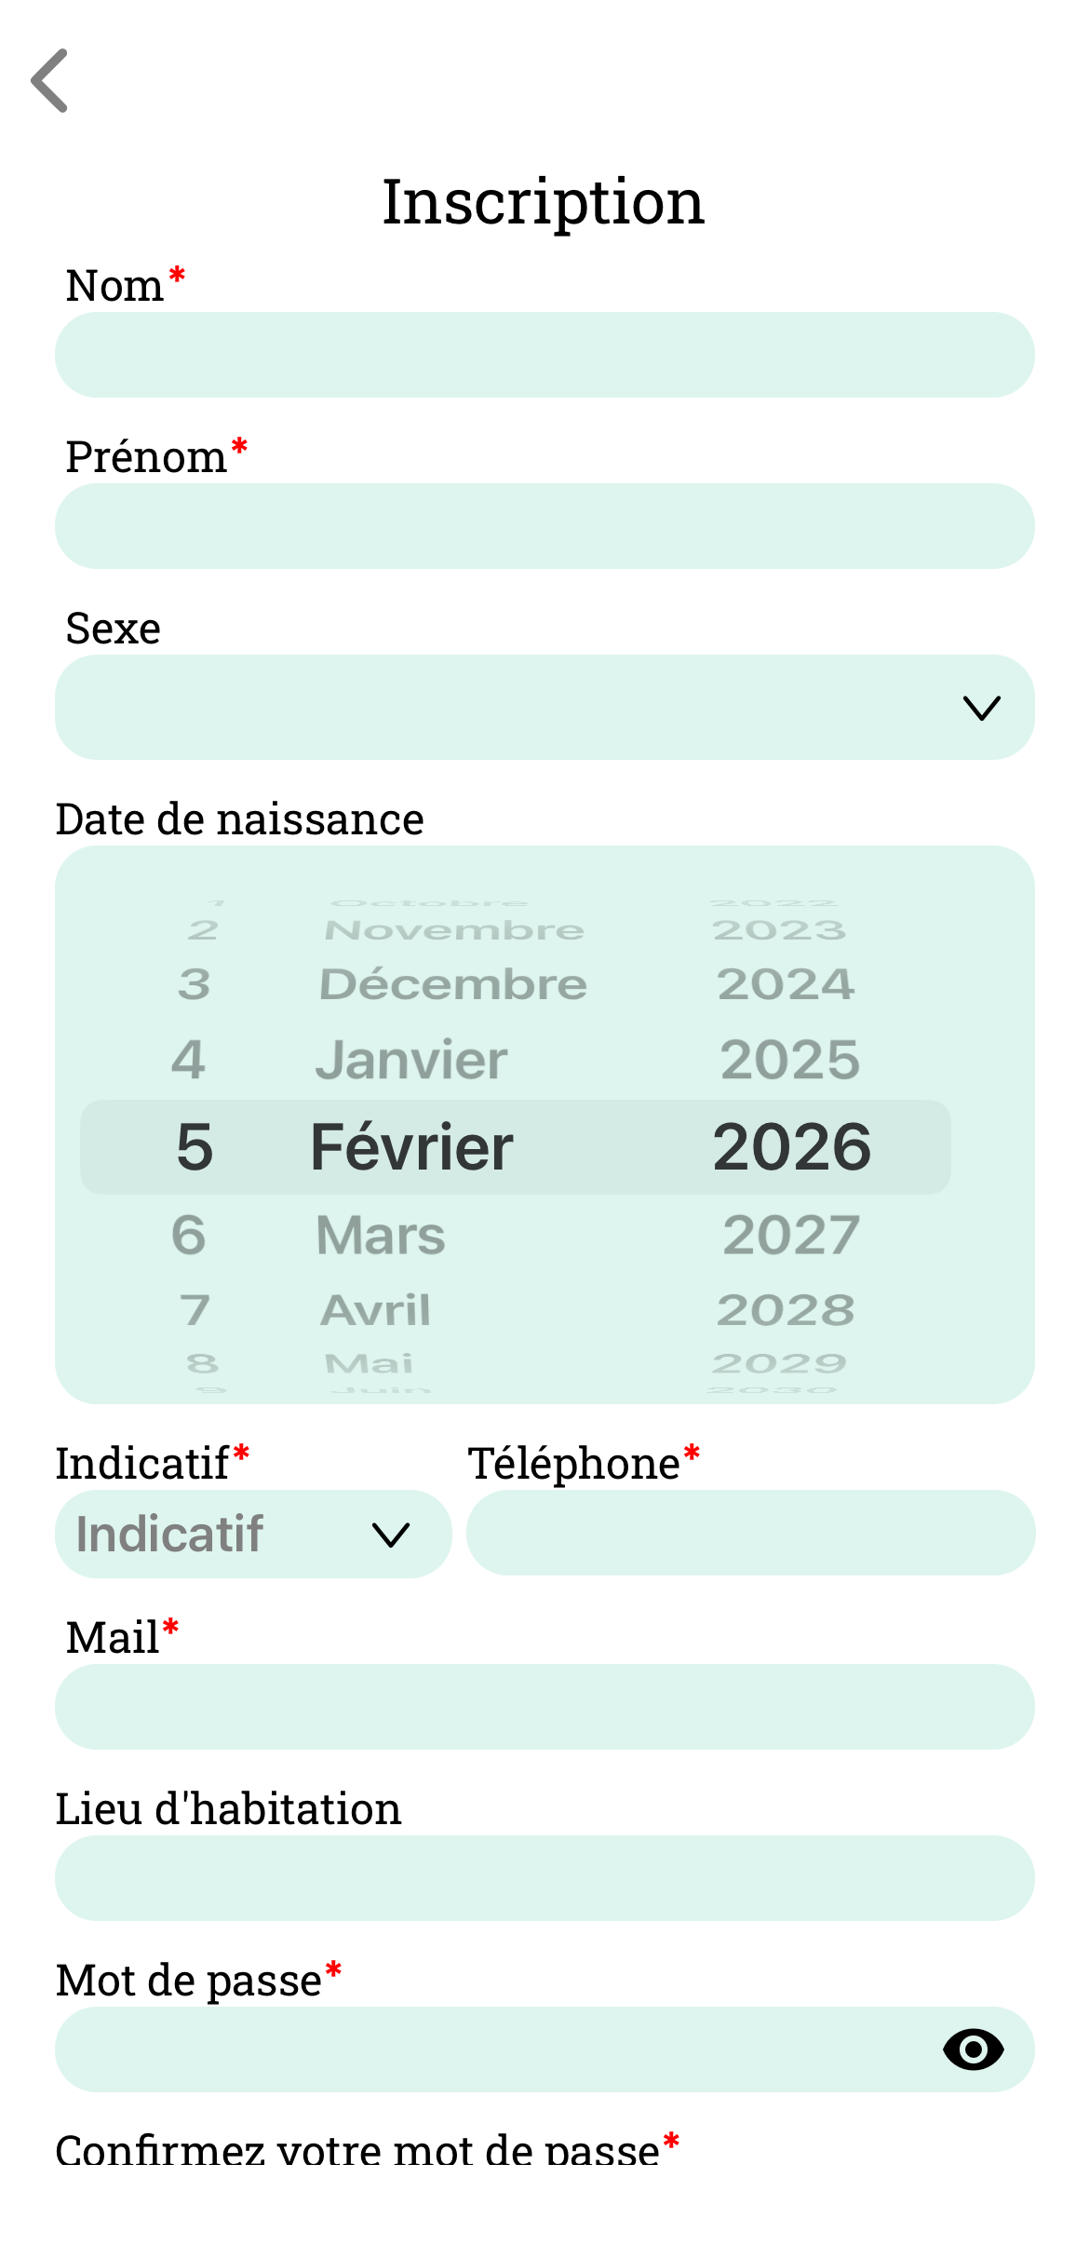
Task: Focus the Prénom text field
Action: [544, 526]
